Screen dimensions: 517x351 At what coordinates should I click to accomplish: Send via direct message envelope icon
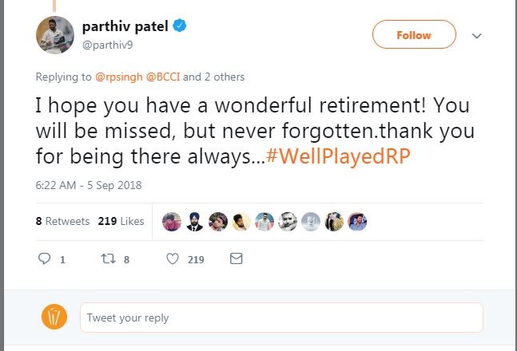pos(236,258)
